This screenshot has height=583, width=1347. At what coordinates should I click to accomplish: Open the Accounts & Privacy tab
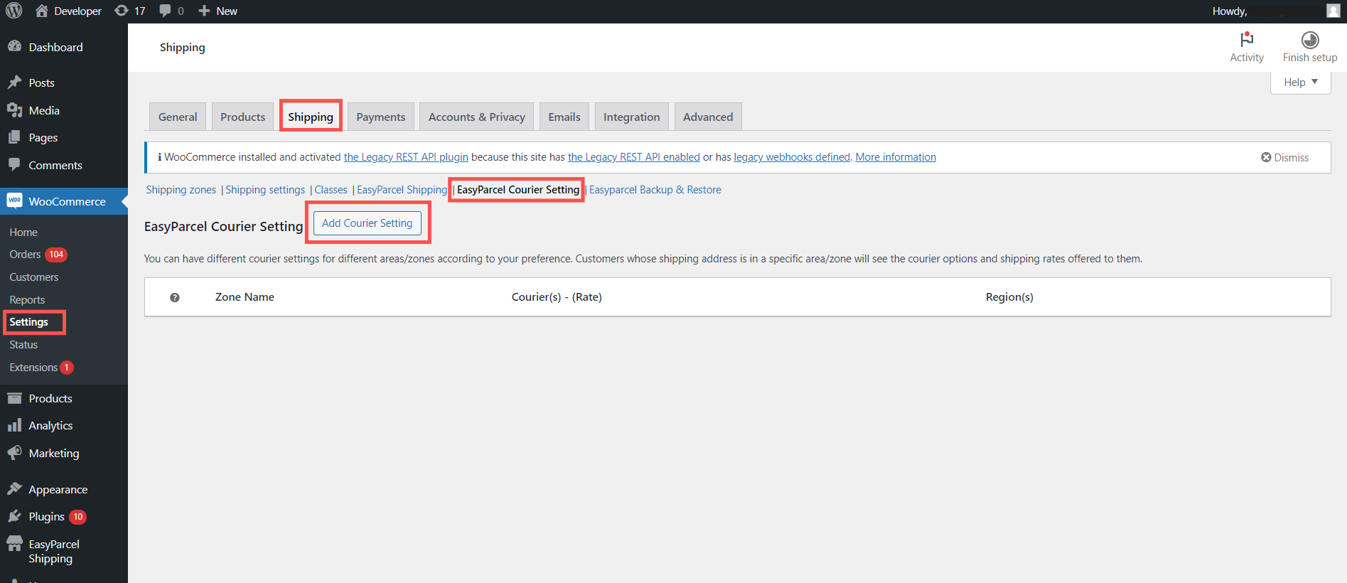point(477,117)
